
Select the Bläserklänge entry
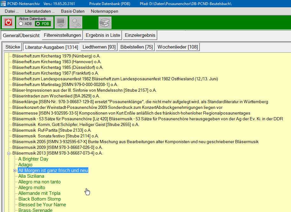point(140,102)
